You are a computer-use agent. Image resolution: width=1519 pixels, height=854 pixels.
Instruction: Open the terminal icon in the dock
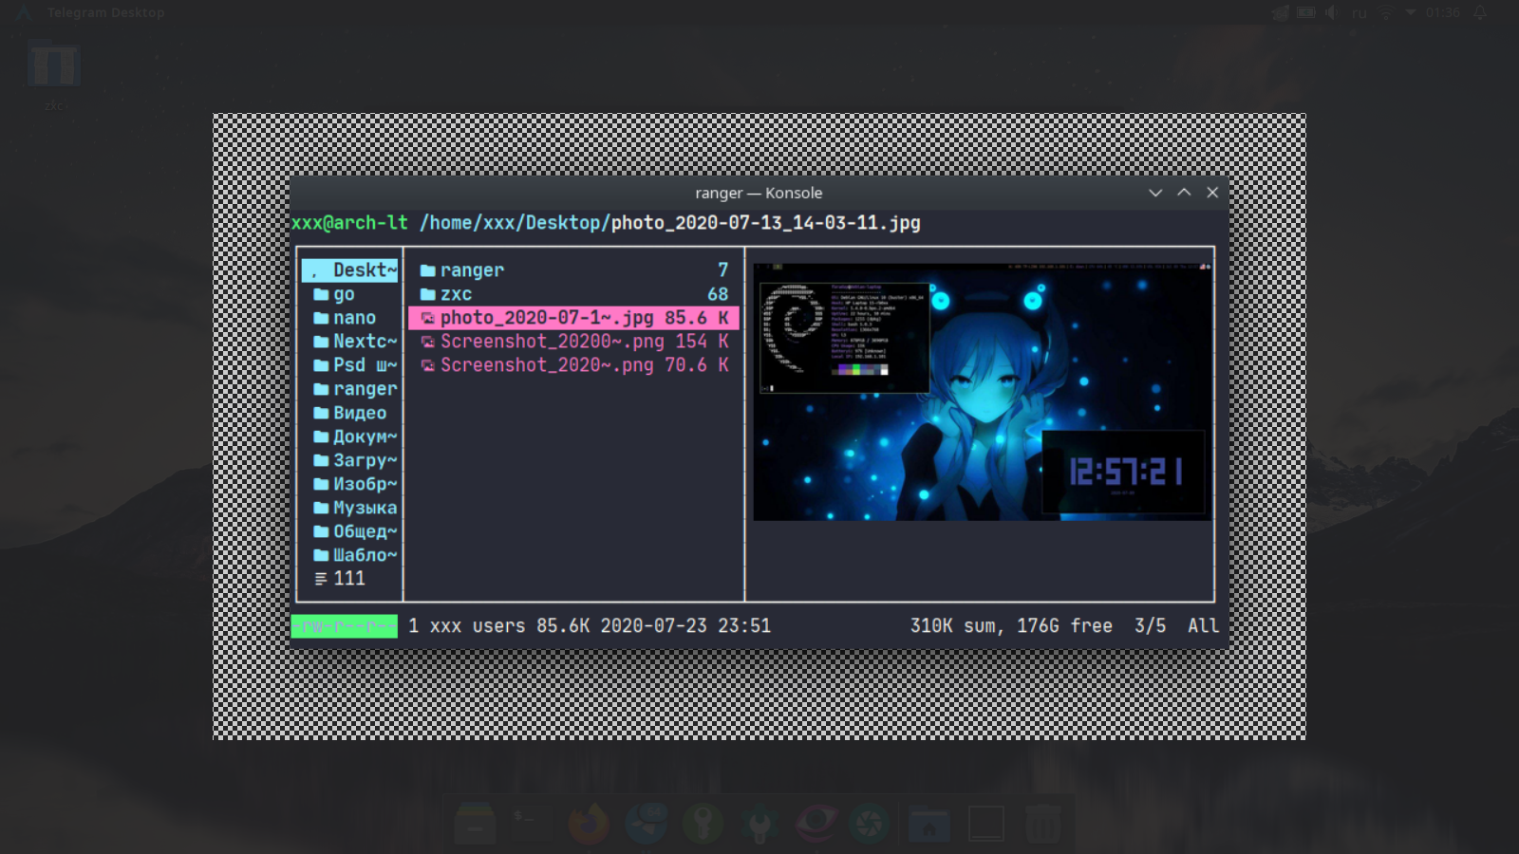(532, 823)
